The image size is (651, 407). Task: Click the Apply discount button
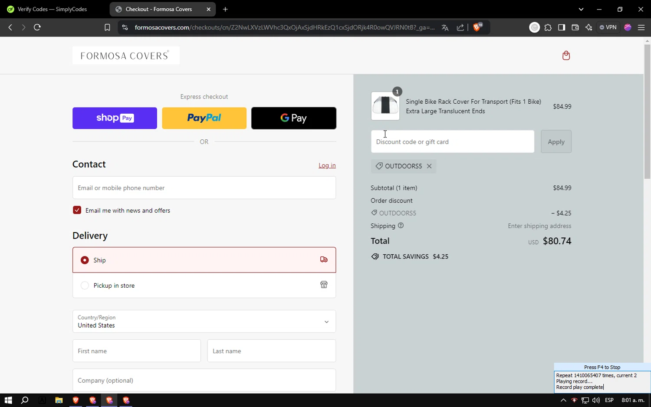tap(556, 141)
